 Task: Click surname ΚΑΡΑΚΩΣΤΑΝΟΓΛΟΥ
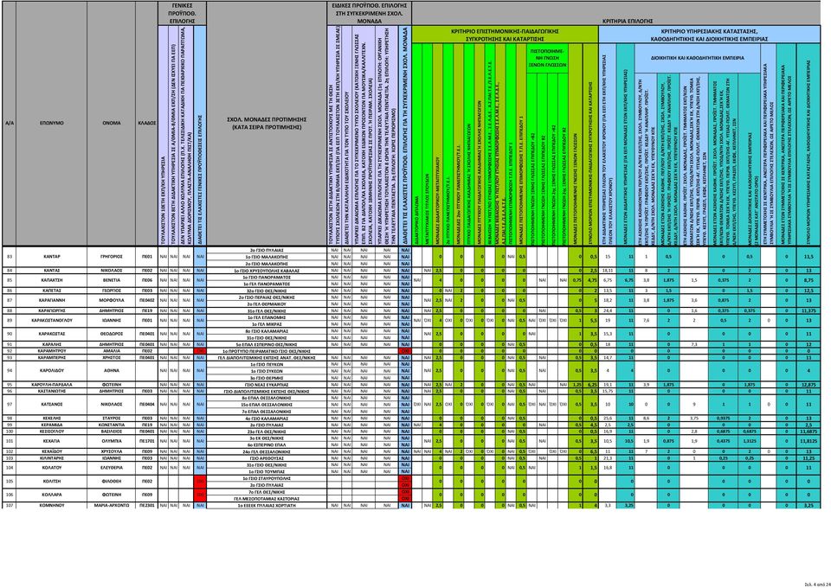tap(51, 320)
